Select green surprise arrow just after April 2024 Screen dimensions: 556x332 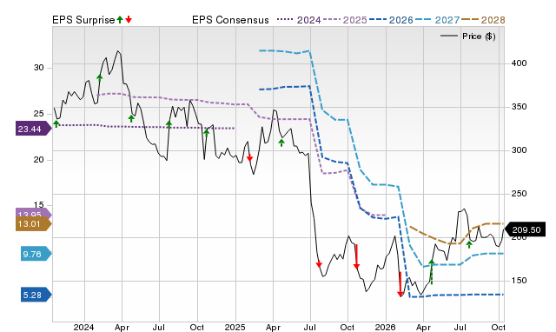[131, 118]
